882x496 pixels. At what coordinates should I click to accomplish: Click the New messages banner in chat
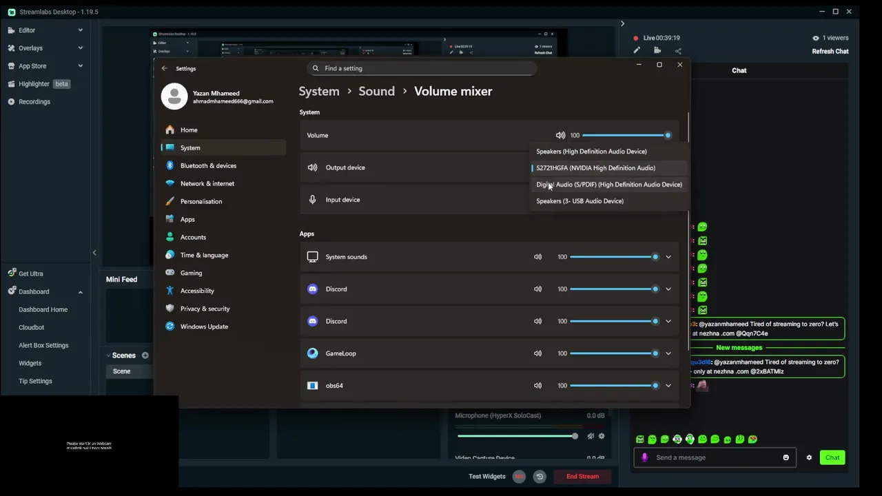point(739,348)
